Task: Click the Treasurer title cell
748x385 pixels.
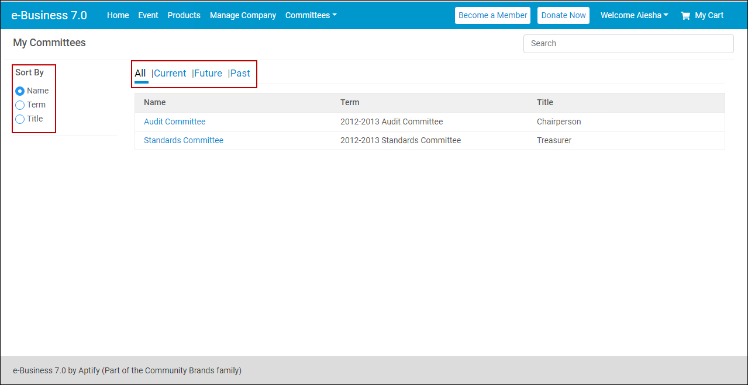Action: point(554,140)
